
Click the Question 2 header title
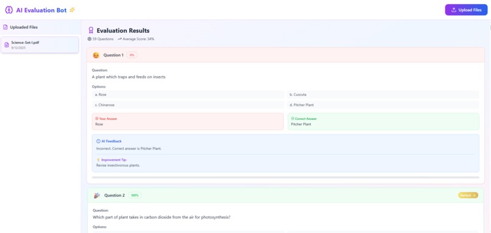click(x=115, y=195)
